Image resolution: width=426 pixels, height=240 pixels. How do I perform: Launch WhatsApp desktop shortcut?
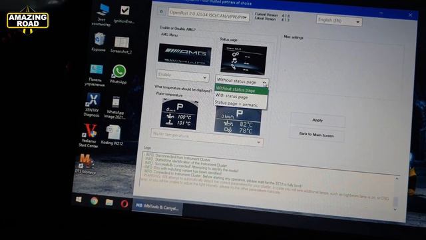point(118,74)
